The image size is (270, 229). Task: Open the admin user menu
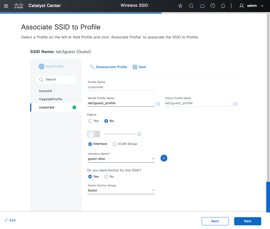point(251,6)
